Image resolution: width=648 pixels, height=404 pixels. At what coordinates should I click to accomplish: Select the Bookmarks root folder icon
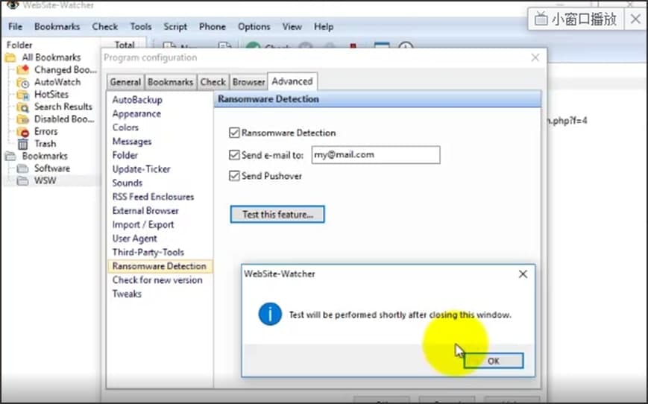10,156
